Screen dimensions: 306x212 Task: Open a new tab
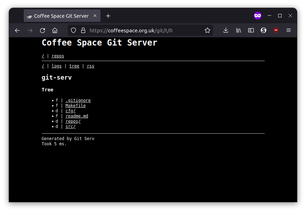point(108,16)
